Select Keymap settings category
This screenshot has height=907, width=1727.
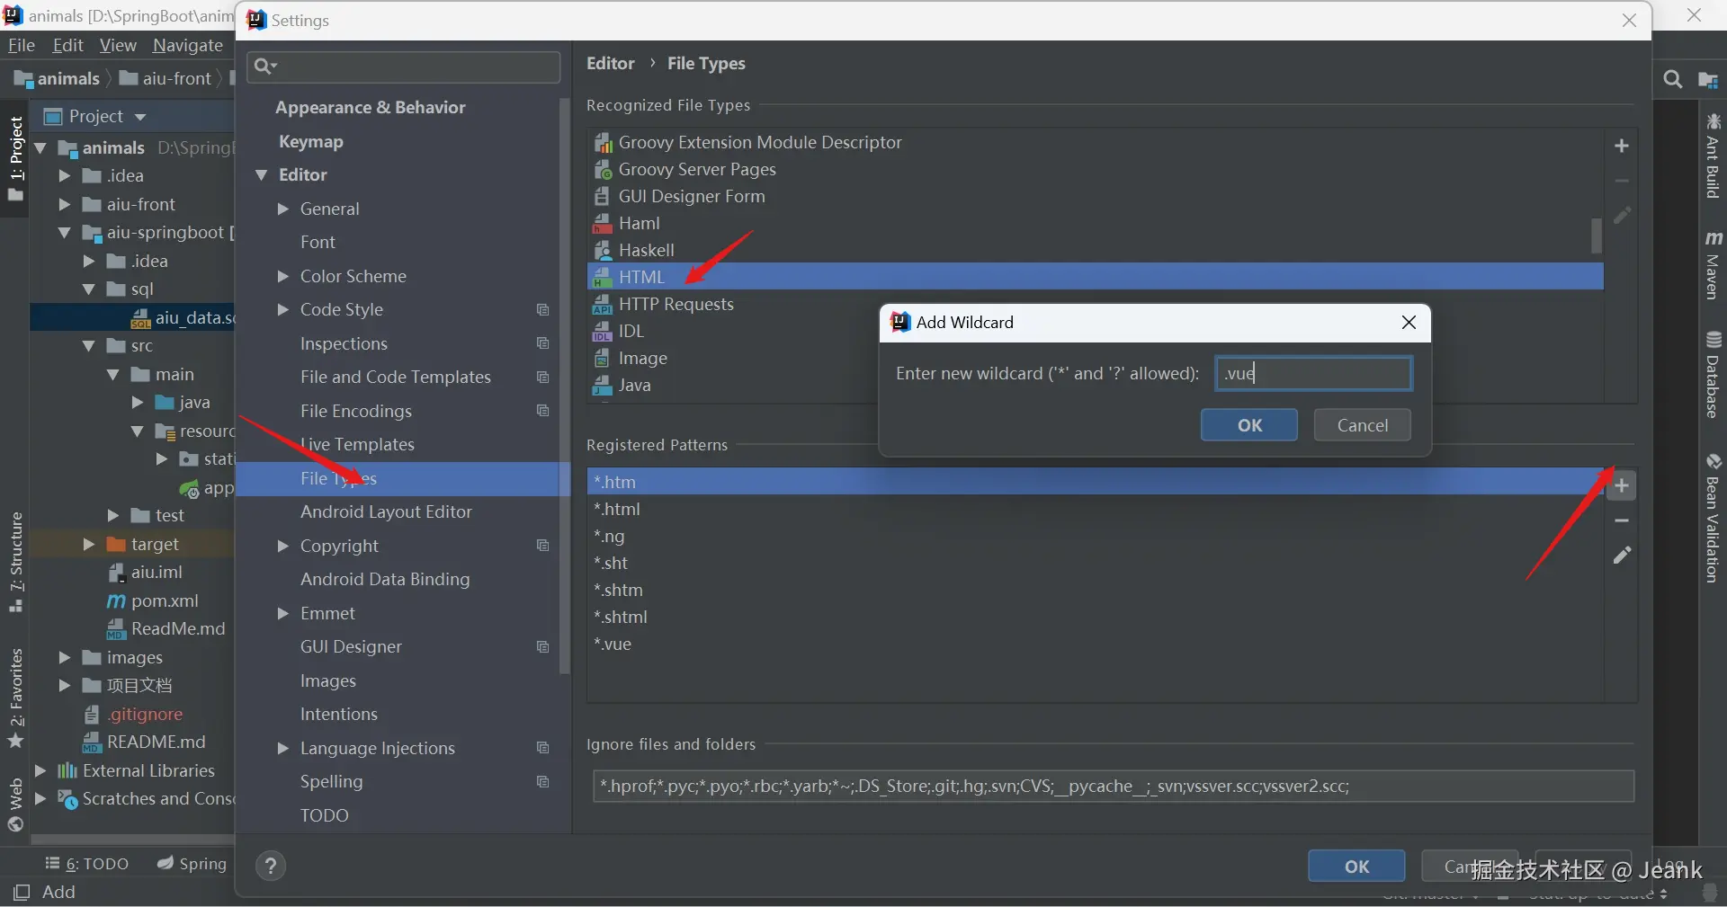[x=311, y=141]
